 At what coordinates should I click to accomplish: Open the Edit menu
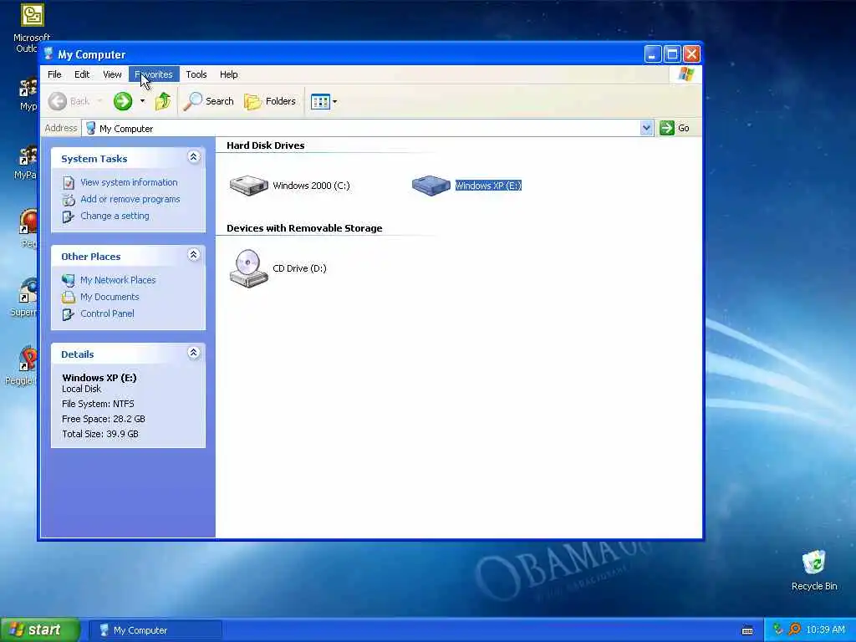(x=82, y=74)
